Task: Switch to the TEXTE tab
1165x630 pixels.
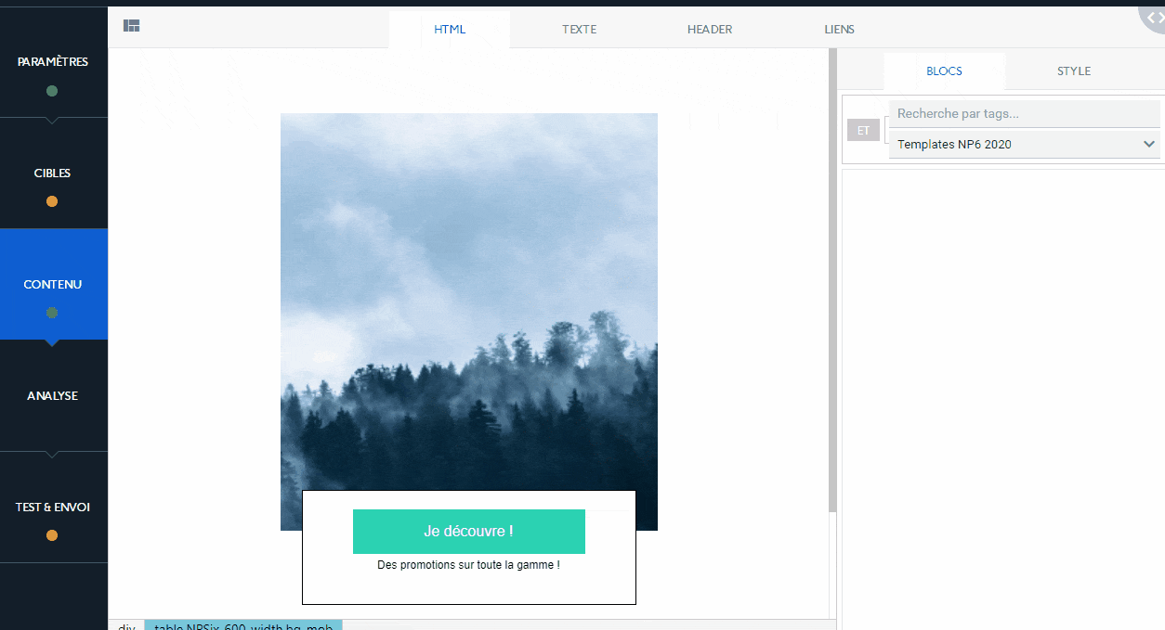Action: coord(579,30)
